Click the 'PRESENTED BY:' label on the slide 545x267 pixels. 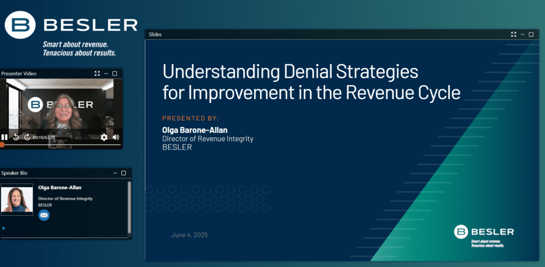coord(191,119)
